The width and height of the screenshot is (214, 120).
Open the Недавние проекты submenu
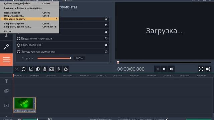30,19
